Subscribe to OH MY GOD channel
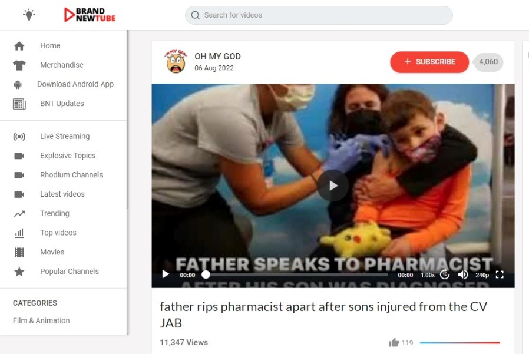The image size is (529, 354). tap(429, 62)
